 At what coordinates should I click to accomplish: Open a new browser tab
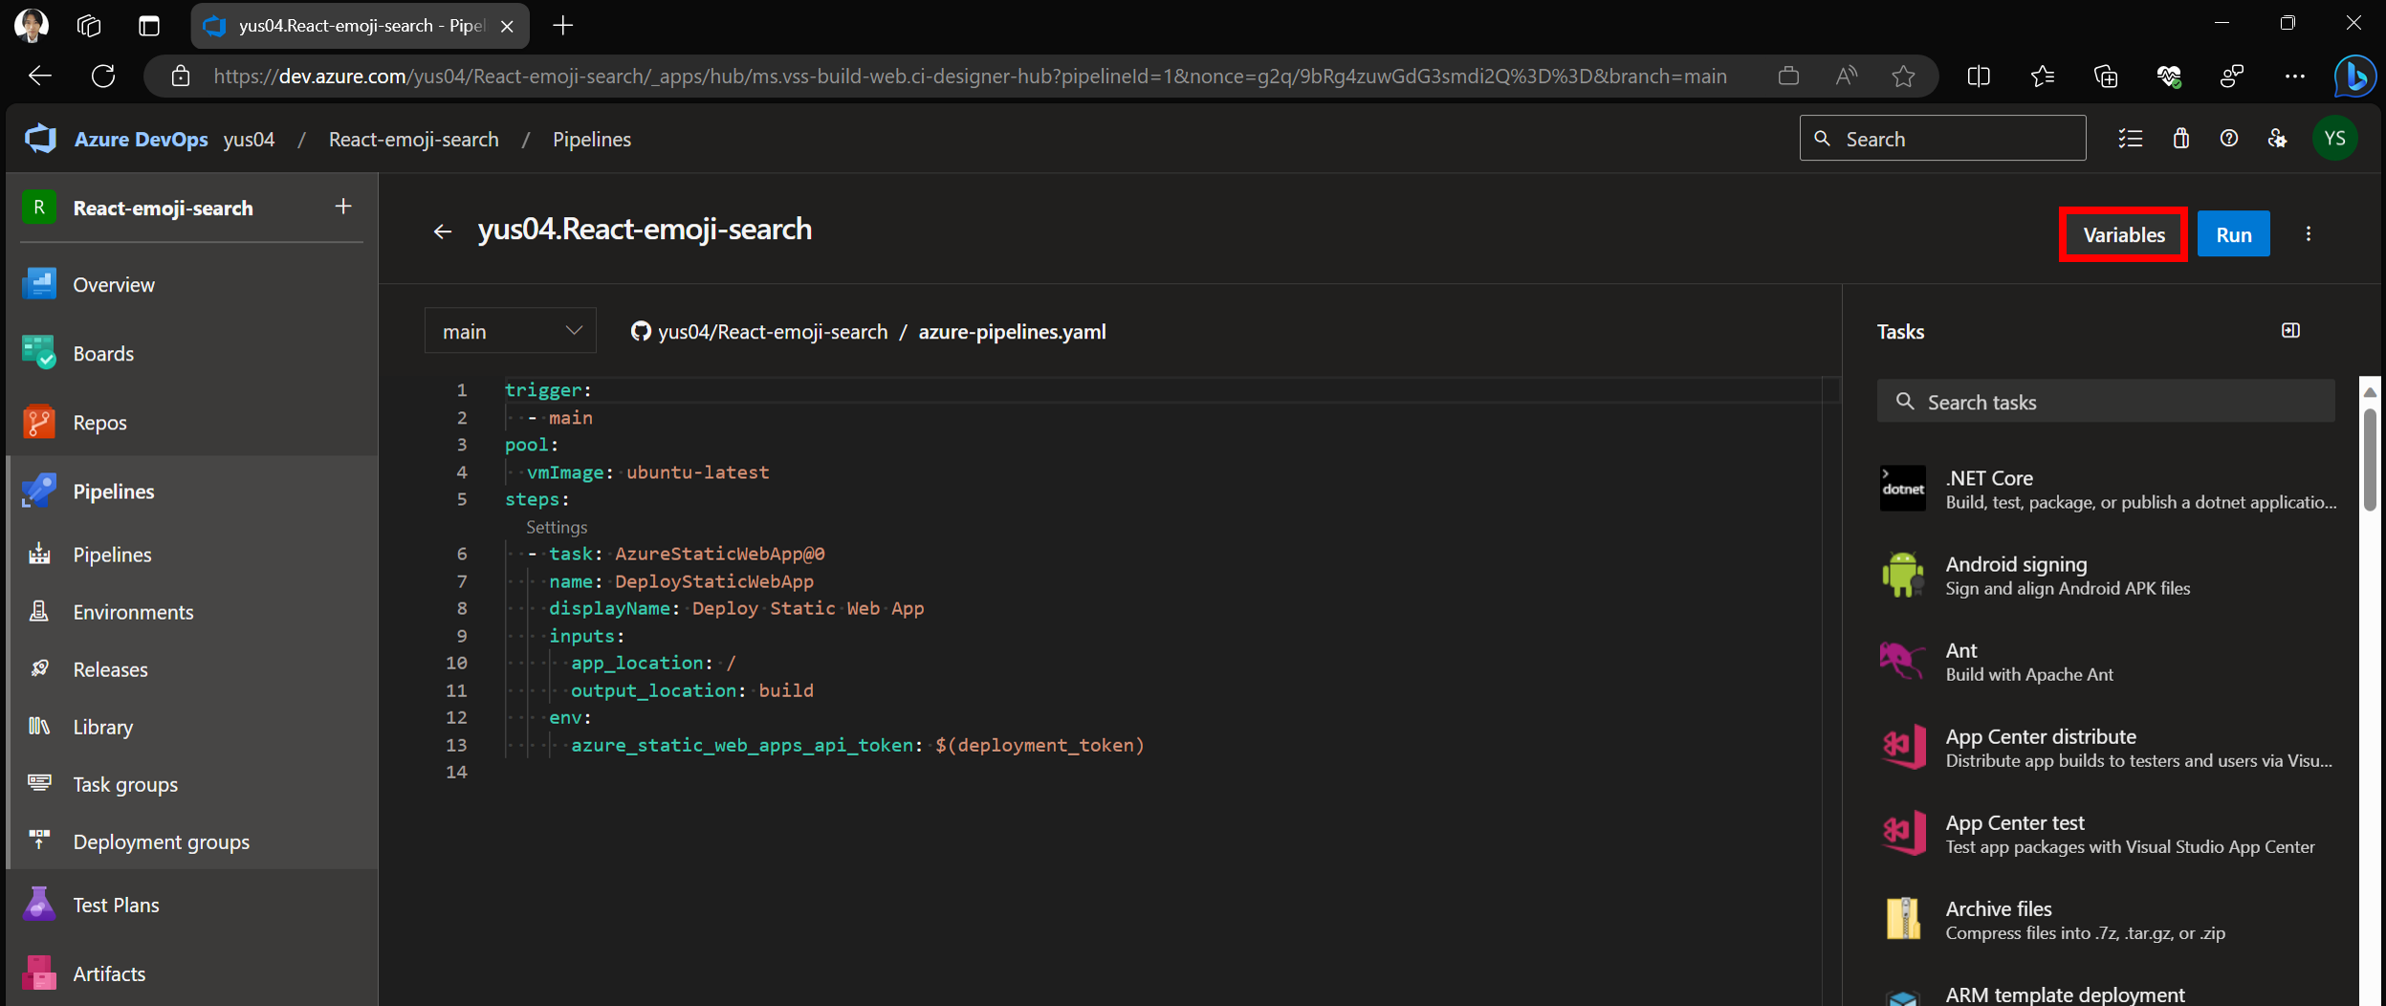tap(562, 26)
